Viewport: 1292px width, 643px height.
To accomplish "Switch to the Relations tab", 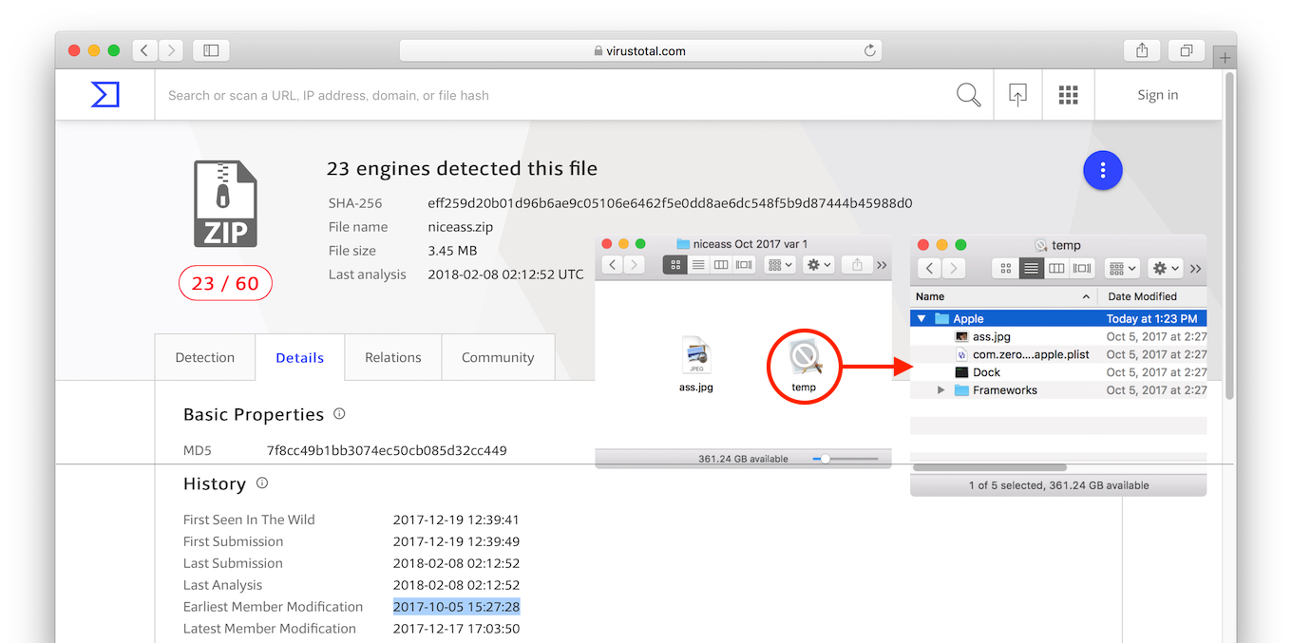I will pos(392,358).
